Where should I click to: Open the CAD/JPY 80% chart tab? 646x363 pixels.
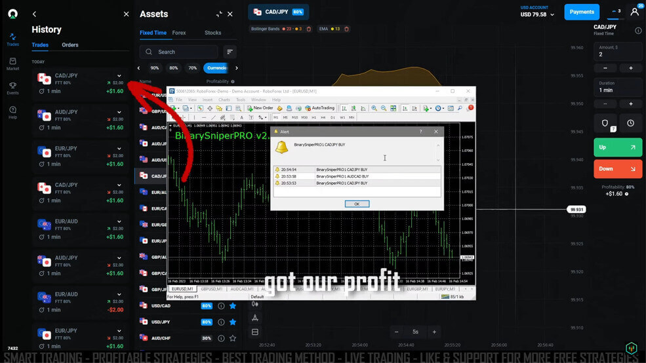(x=279, y=12)
